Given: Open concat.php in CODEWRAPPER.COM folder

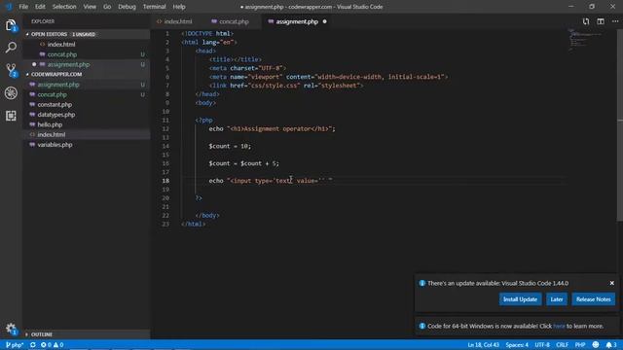Looking at the screenshot, I should [x=86, y=94].
